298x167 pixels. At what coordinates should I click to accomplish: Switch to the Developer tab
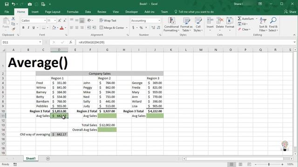[131, 12]
